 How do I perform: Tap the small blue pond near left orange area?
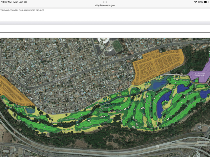tap(31, 110)
